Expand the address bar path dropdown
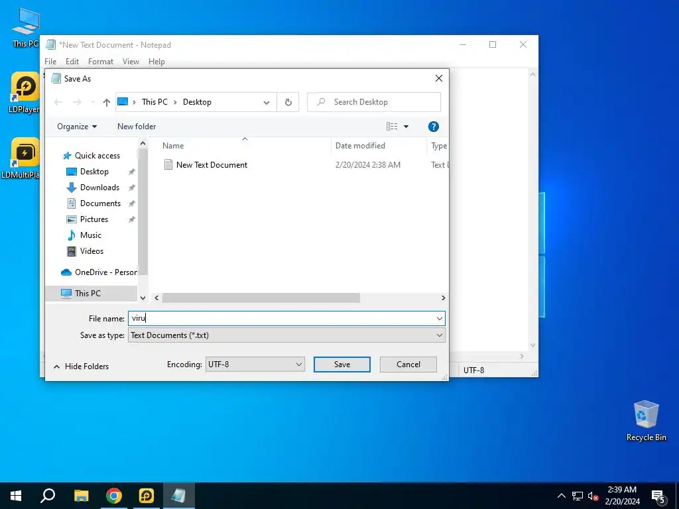 click(267, 102)
